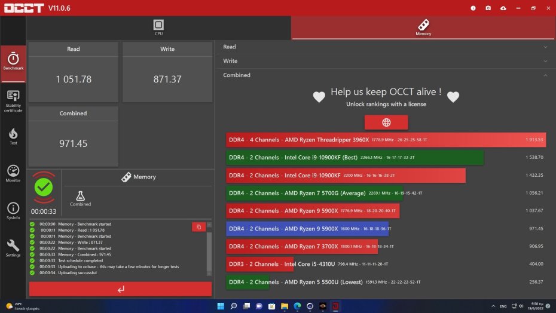The image size is (556, 313).
Task: Click the cloud download icon
Action: tap(503, 8)
